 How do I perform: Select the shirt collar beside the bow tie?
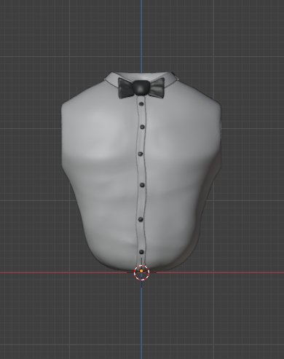pos(112,79)
